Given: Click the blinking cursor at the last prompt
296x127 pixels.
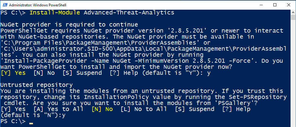Looking at the screenshot, I should 31,123.
